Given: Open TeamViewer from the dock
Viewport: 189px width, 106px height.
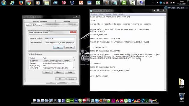Looking at the screenshot, I should (x=130, y=101).
